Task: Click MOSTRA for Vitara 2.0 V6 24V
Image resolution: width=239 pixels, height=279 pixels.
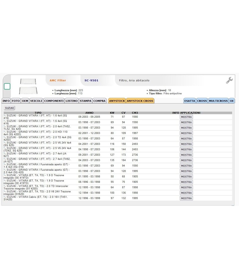Action: click(x=186, y=193)
